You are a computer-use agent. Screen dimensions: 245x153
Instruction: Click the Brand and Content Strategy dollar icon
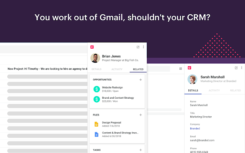pyautogui.click(x=96, y=99)
